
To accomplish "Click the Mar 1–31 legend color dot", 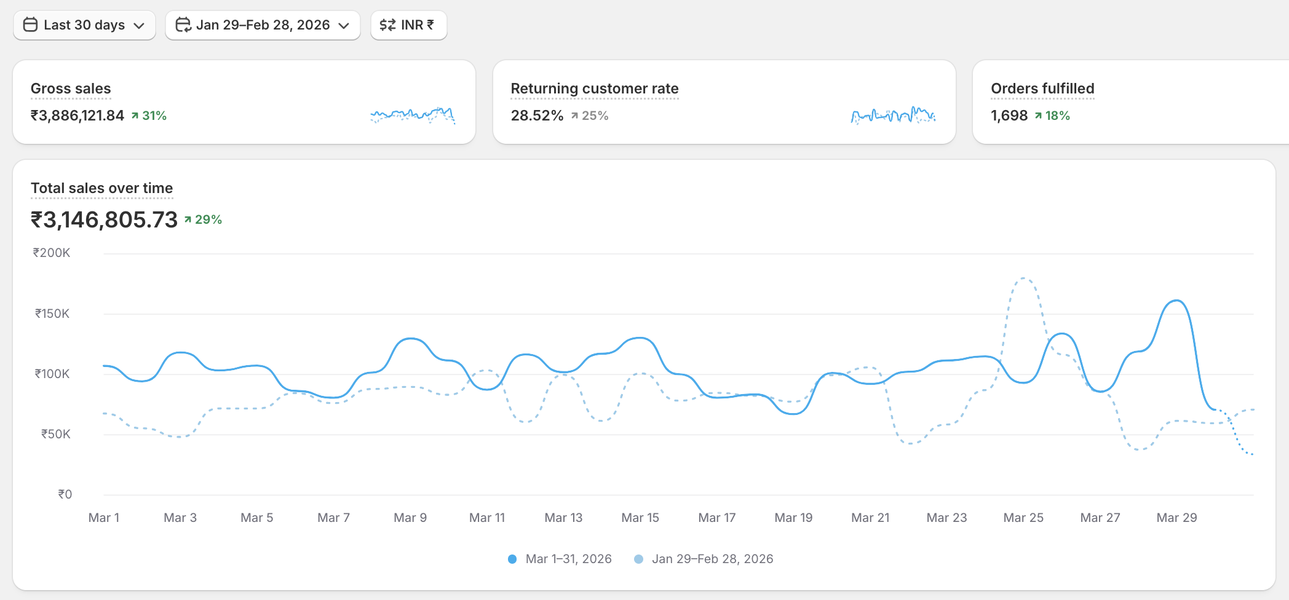I will coord(512,559).
